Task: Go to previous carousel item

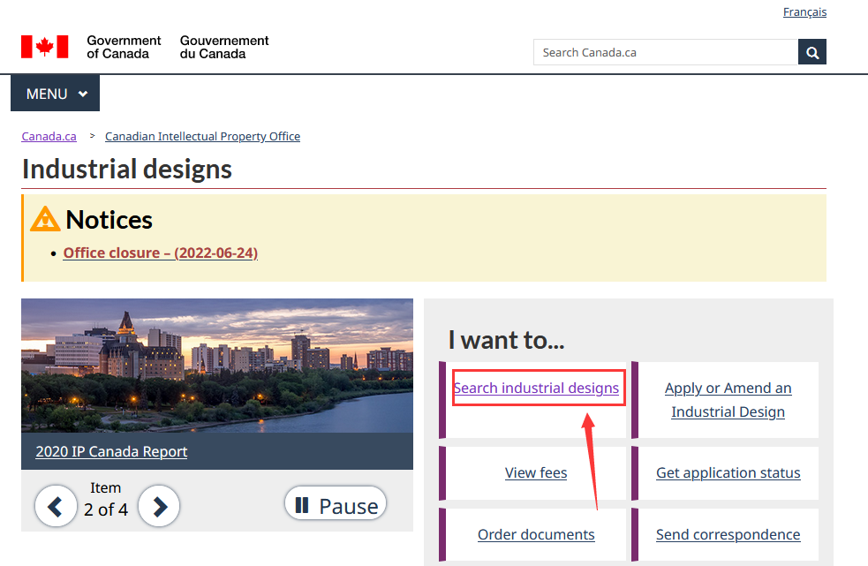Action: point(56,507)
